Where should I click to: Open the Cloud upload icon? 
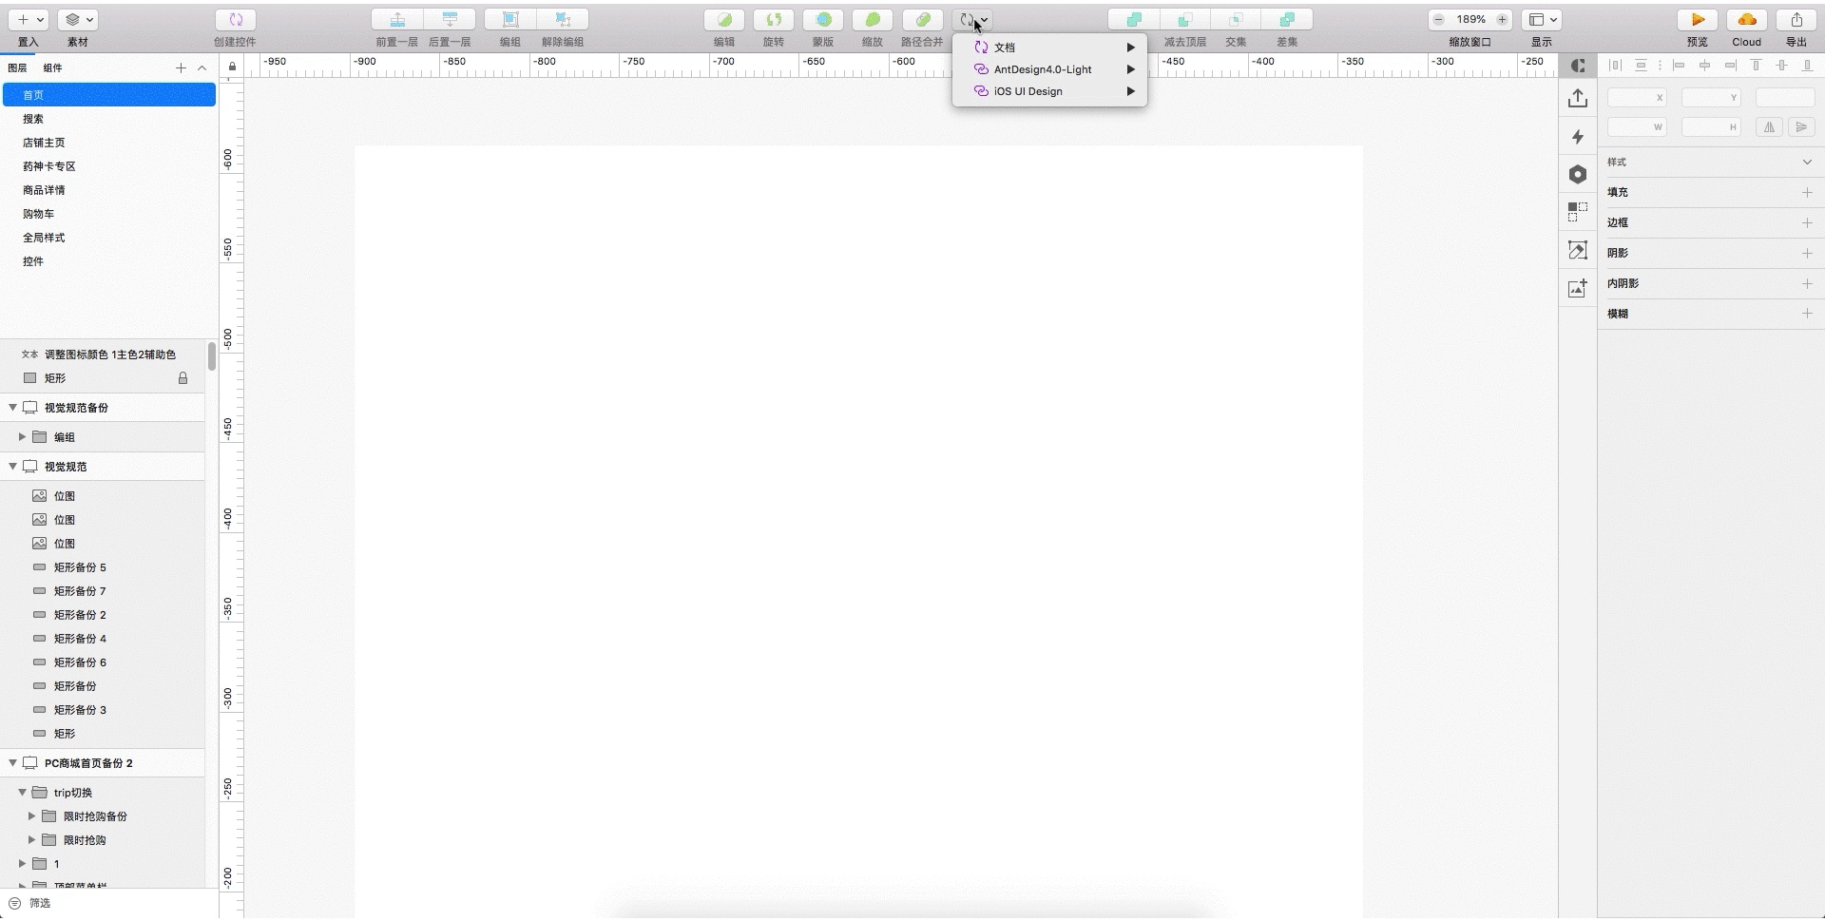point(1747,20)
